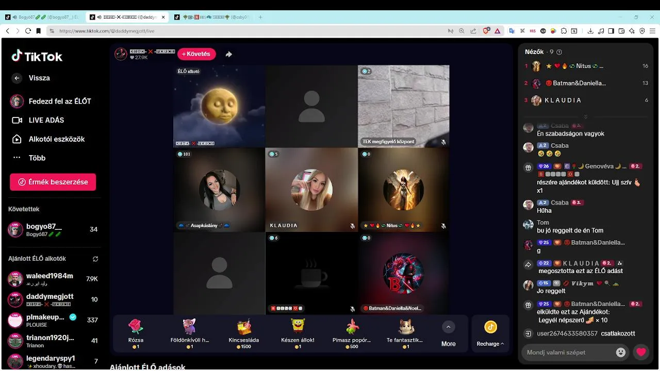Bookmark this page
This screenshot has height=371, width=660.
click(x=38, y=31)
